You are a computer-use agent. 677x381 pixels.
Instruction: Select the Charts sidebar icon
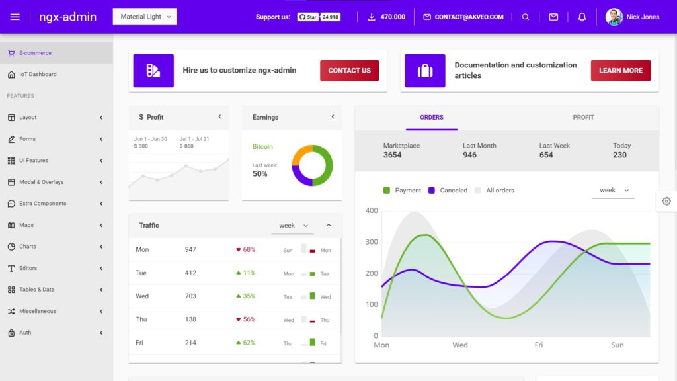click(x=11, y=246)
